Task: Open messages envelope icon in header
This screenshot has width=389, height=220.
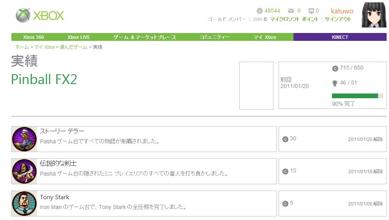Action: coord(291,11)
